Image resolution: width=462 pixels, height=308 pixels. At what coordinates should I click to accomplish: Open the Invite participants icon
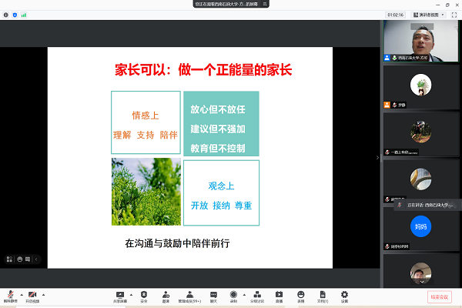coord(166,296)
